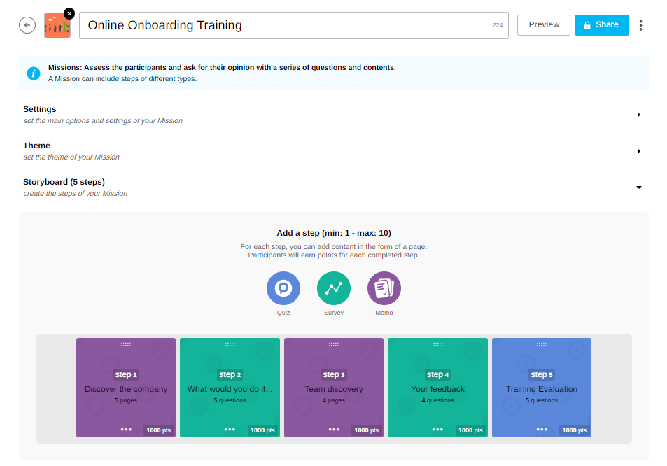Click the blue info icon
The width and height of the screenshot is (667, 466).
click(34, 73)
